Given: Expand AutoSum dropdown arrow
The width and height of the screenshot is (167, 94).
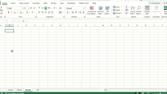Looking at the screenshot, I should click(129, 7).
